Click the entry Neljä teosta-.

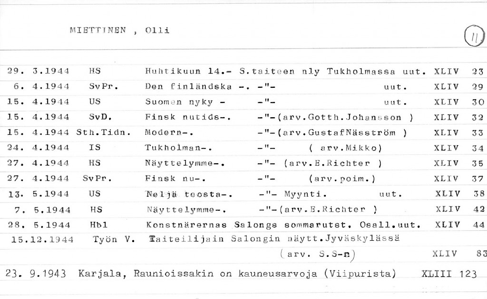[x=189, y=194]
